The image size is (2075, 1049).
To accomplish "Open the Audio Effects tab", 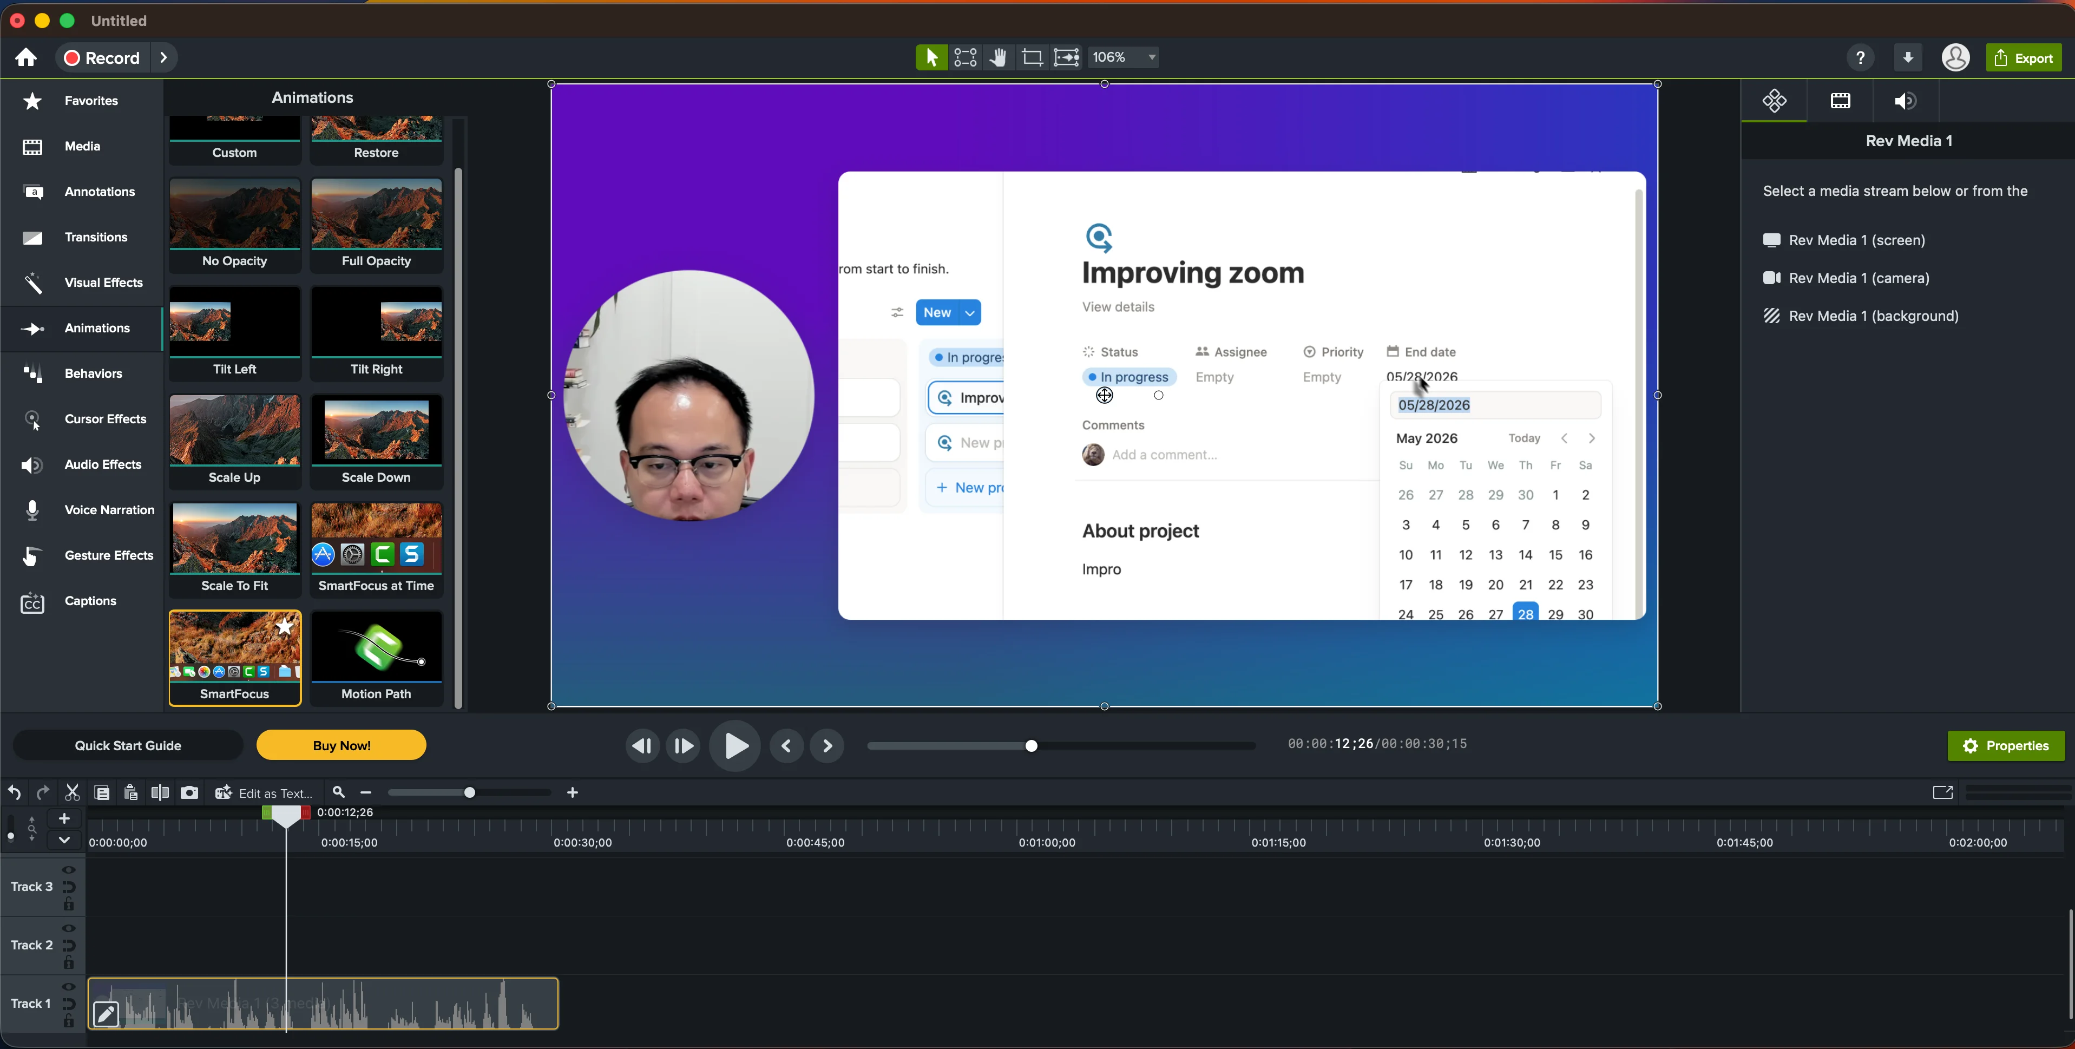I will point(82,465).
